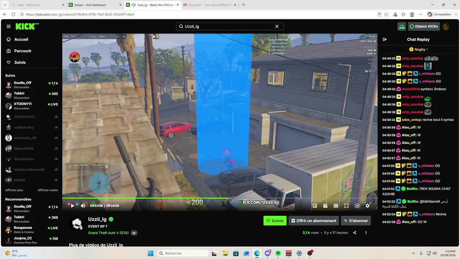Open Tokbri channel in Suivis list

[x=32, y=95]
